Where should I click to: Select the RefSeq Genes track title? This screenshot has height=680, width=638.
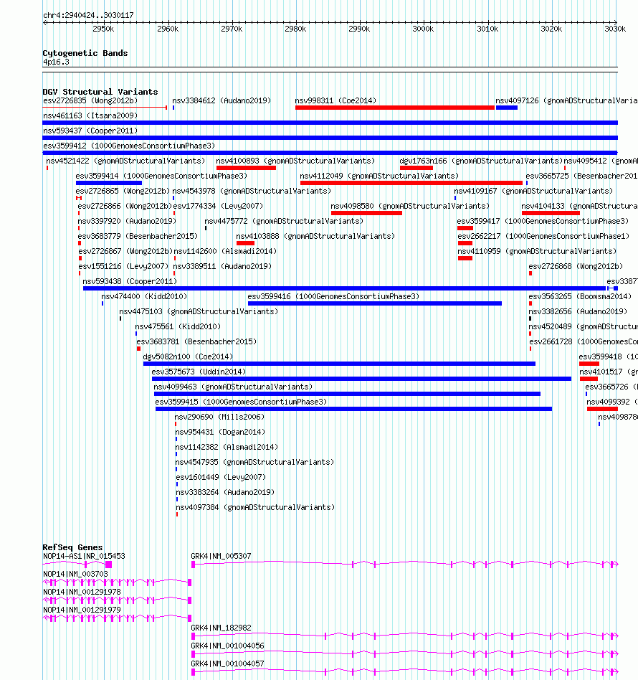pyautogui.click(x=73, y=547)
